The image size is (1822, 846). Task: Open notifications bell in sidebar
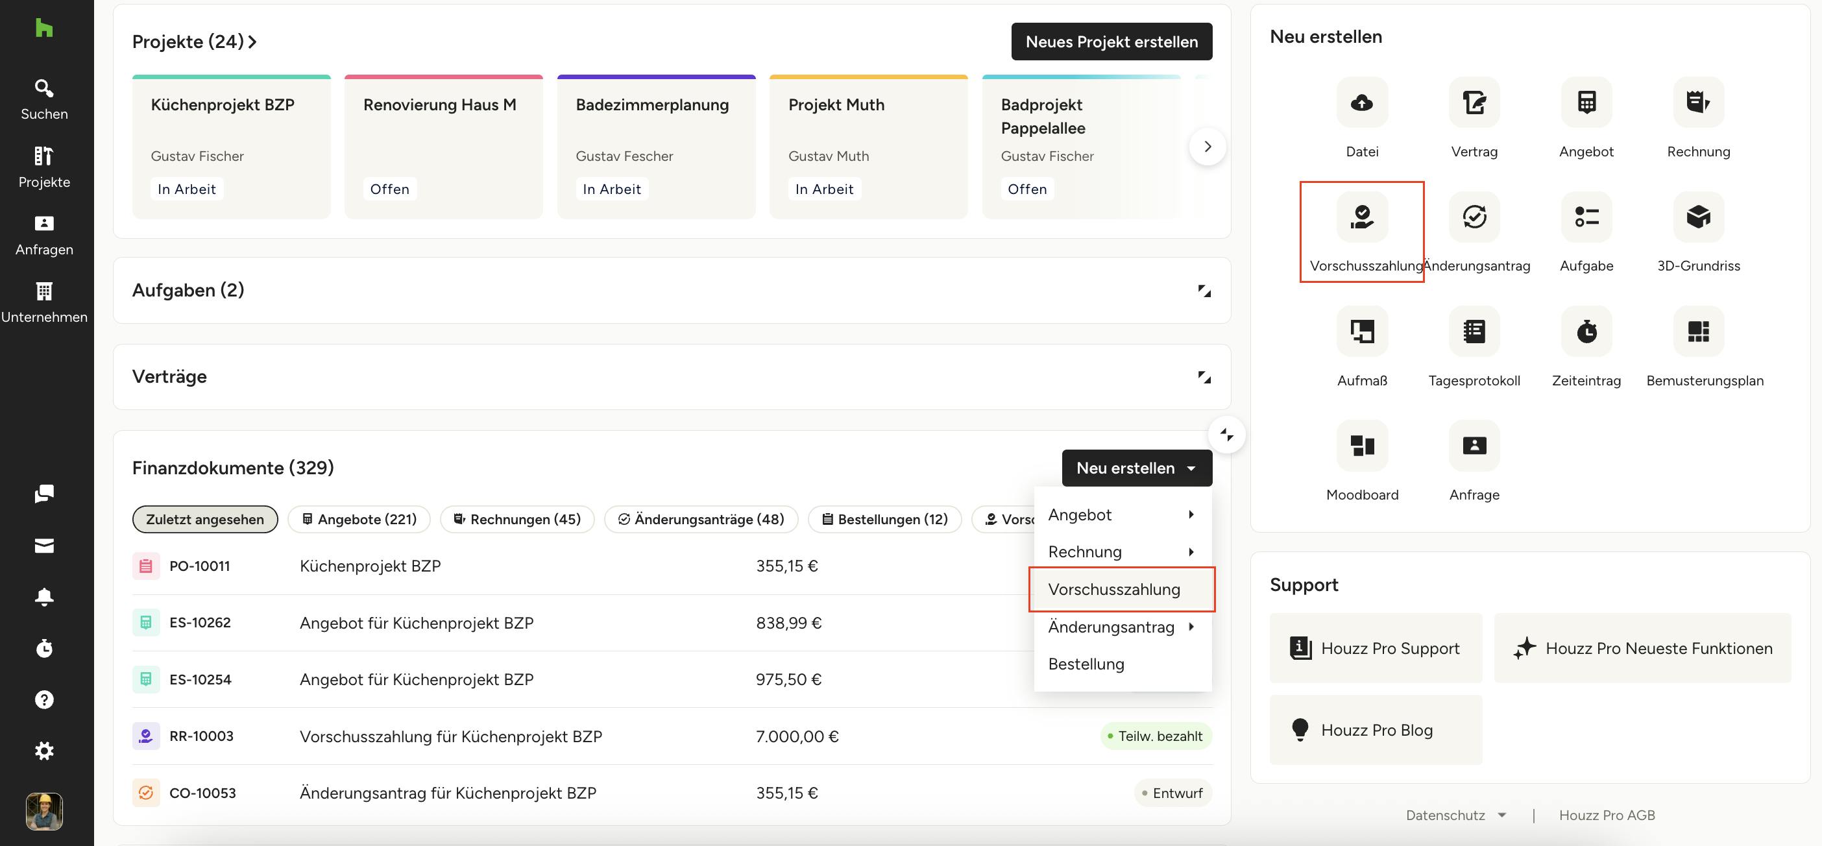click(x=44, y=596)
